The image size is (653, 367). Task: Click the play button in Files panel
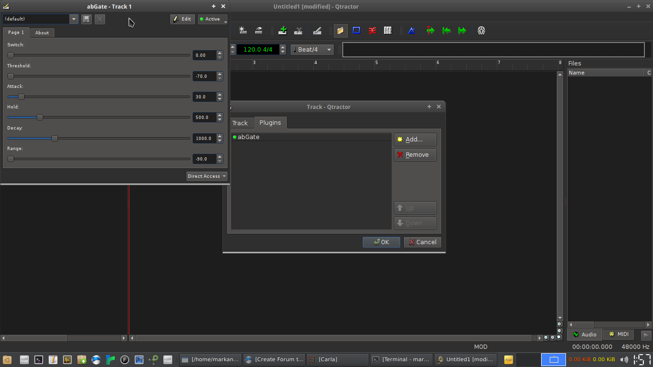646,335
